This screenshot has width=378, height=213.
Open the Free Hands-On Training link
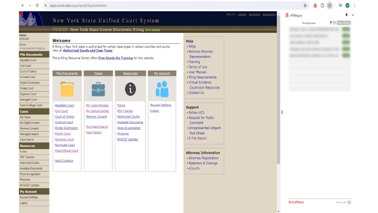pos(115,58)
